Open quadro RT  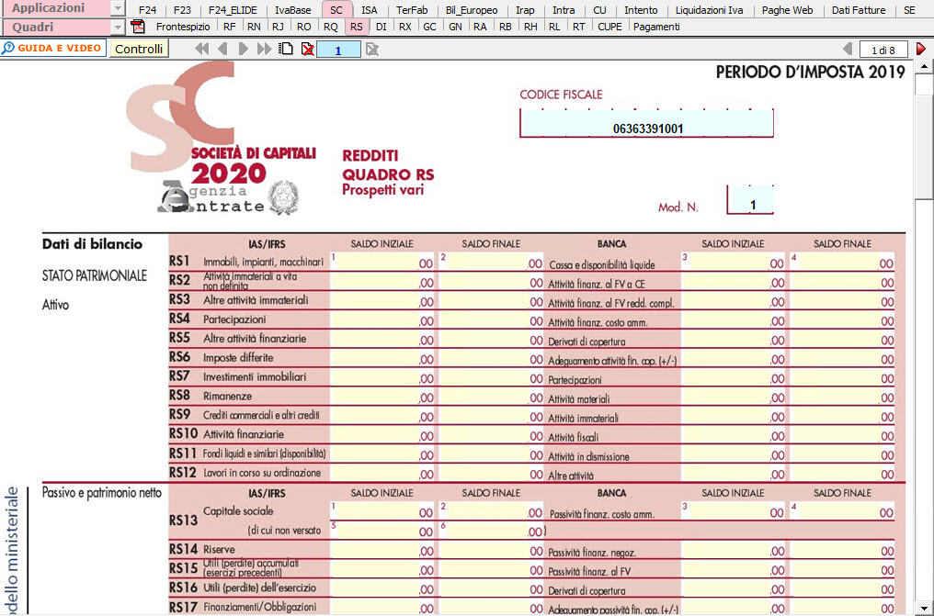(578, 27)
